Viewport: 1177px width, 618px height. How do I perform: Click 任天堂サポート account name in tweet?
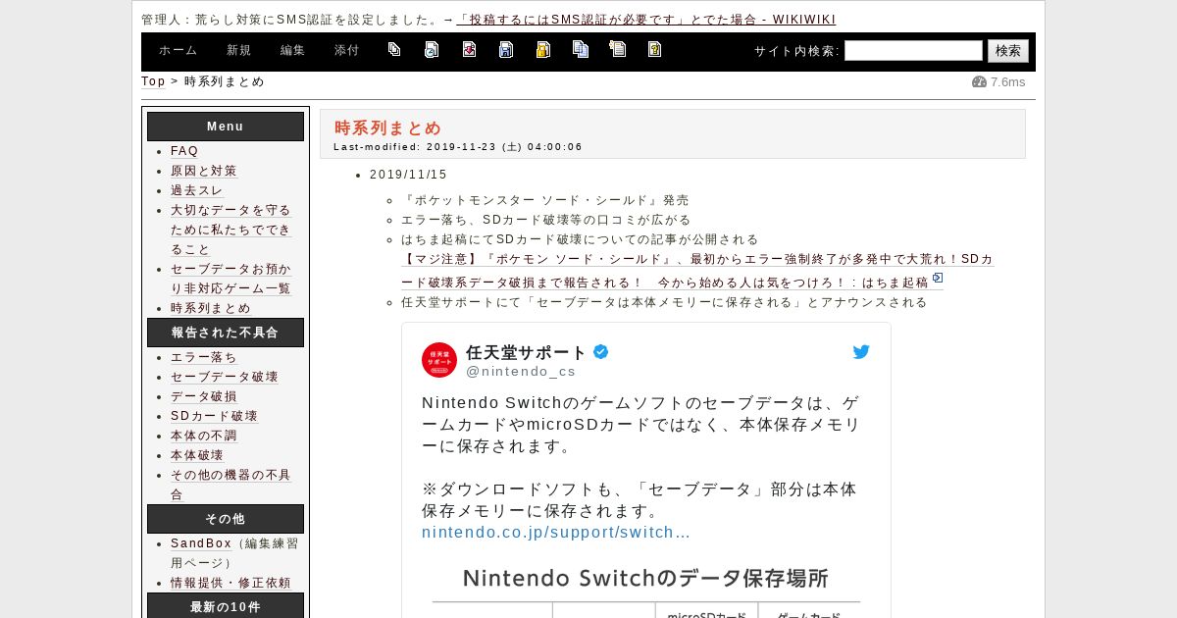pos(526,352)
